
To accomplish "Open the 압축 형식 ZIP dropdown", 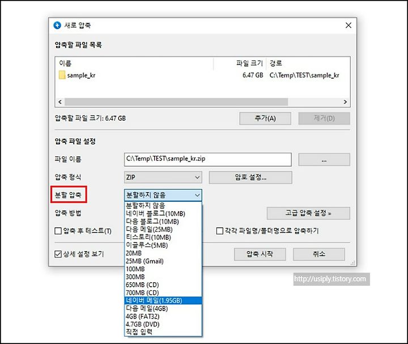I will (163, 177).
